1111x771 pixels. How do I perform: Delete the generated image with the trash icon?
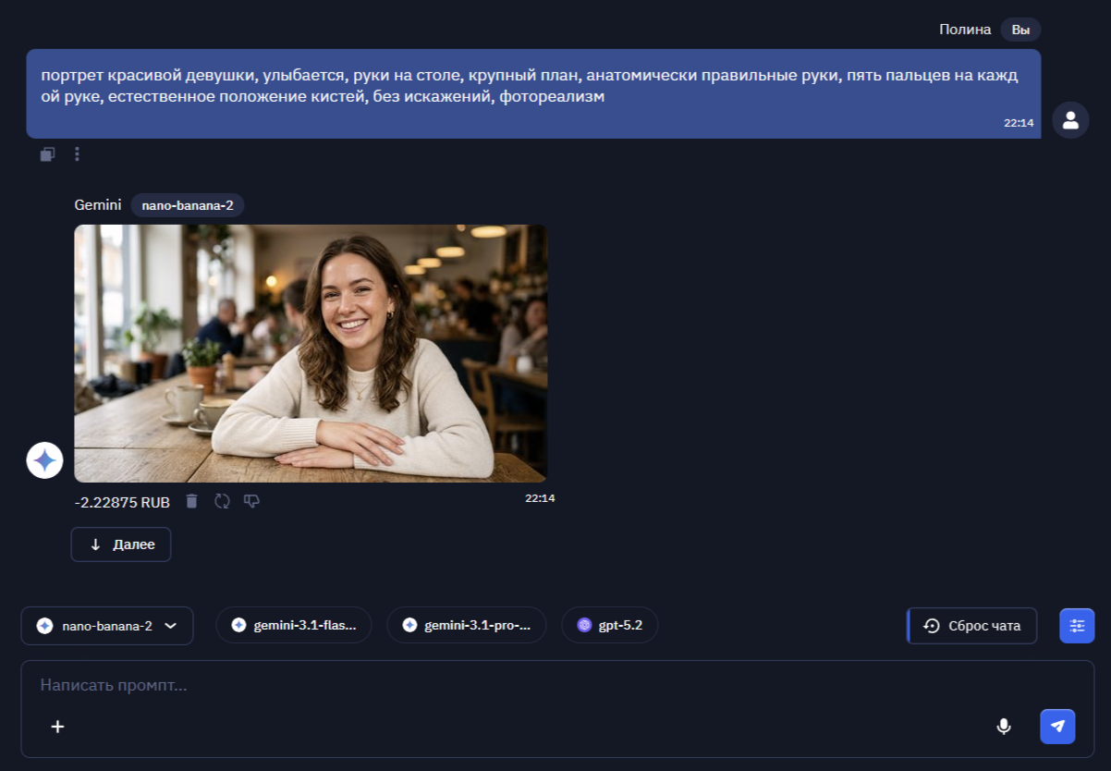(x=191, y=501)
